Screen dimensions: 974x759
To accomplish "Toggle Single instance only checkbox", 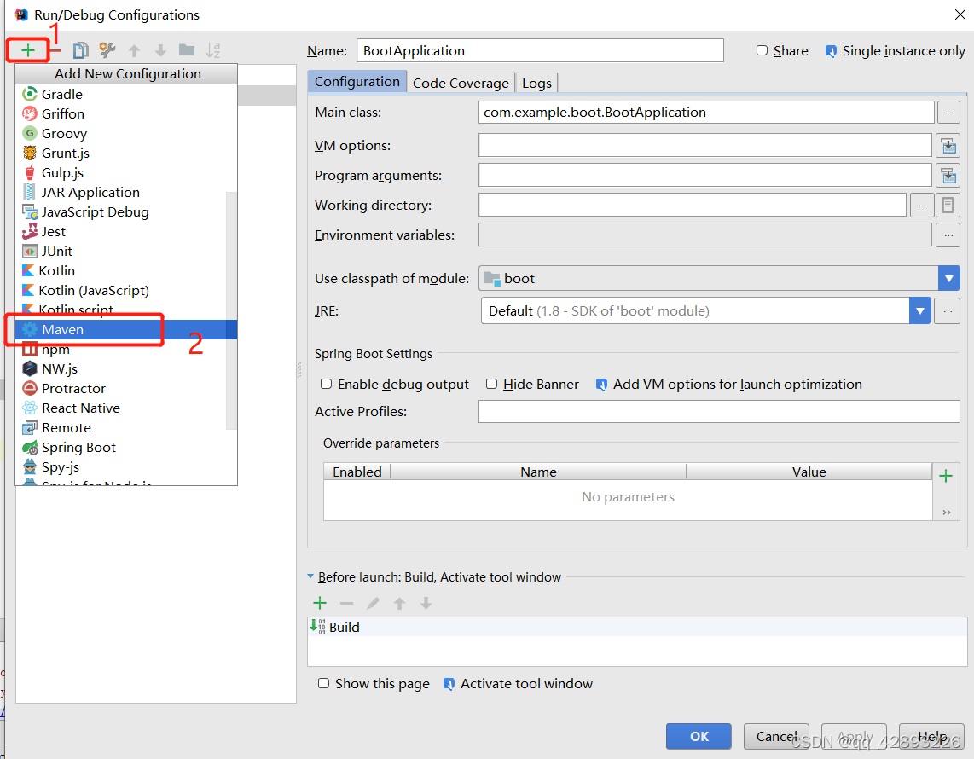I will 831,51.
